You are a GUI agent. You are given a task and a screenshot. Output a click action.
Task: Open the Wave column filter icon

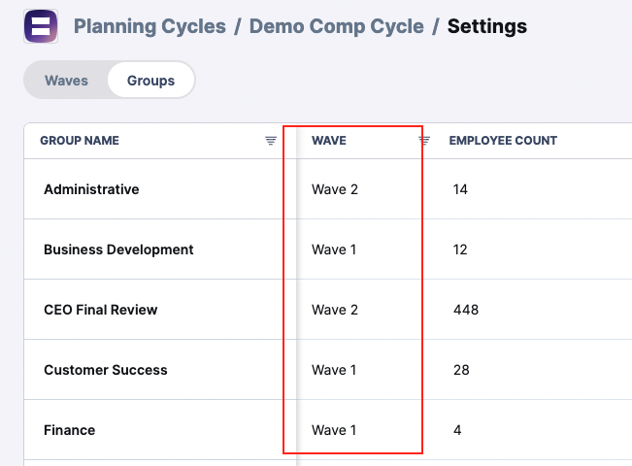click(x=424, y=141)
